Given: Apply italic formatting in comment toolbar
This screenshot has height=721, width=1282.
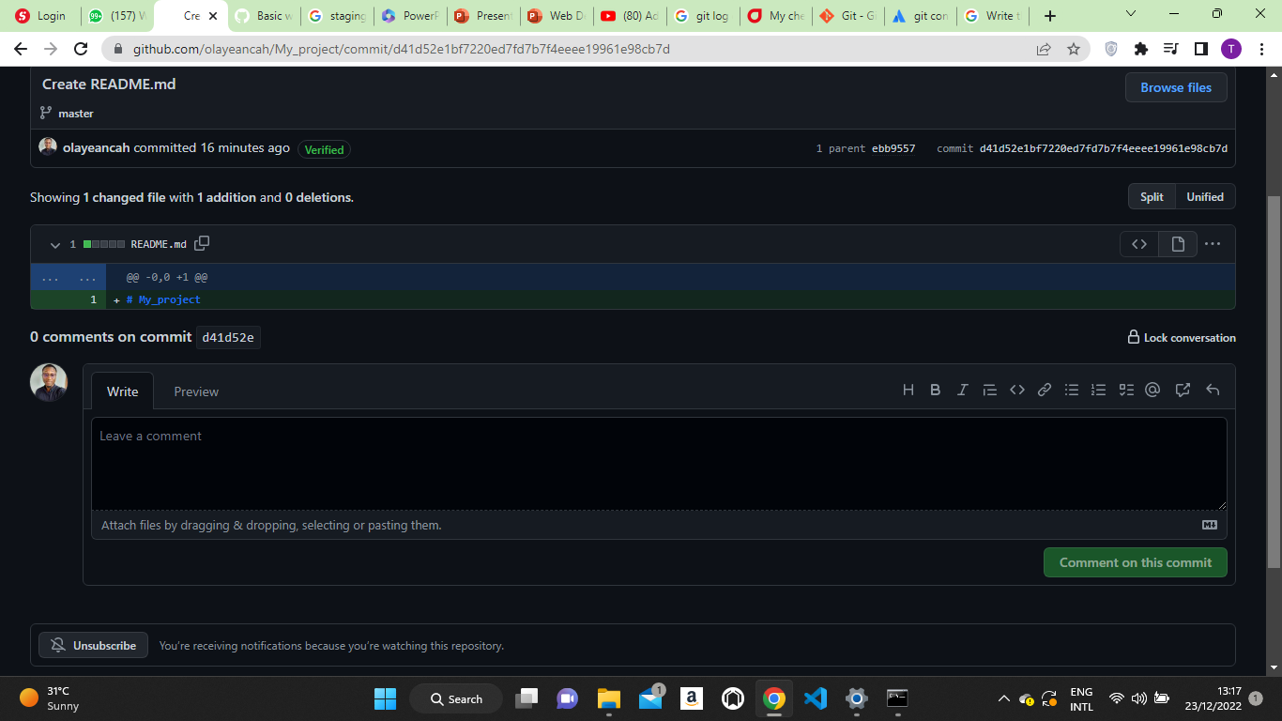Looking at the screenshot, I should tap(962, 390).
